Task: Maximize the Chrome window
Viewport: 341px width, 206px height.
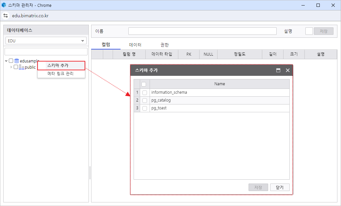Action: pos(318,5)
